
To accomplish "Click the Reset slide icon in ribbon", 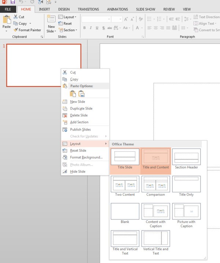I will click(60, 23).
